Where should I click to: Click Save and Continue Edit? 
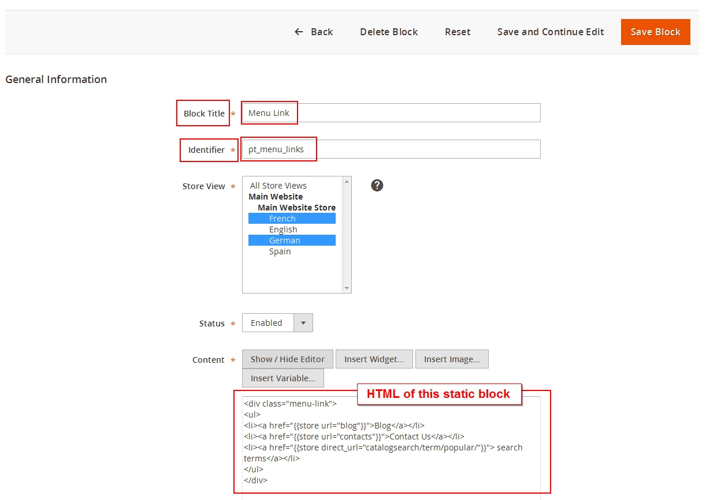click(x=551, y=32)
